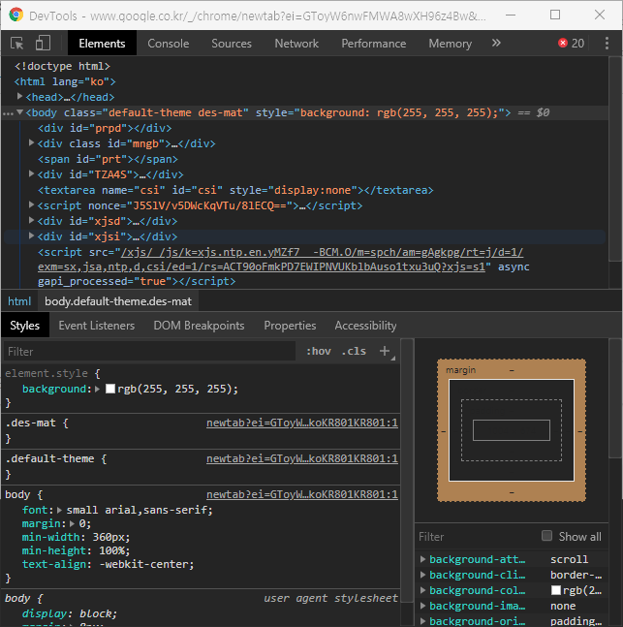Click the Chrome icon in the title bar
623x627 pixels.
click(16, 15)
